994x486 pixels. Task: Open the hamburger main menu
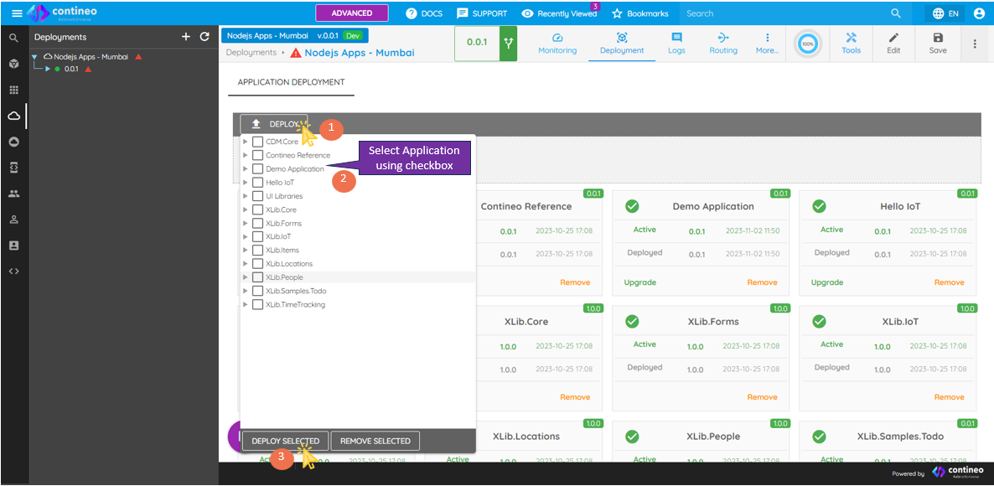(16, 13)
